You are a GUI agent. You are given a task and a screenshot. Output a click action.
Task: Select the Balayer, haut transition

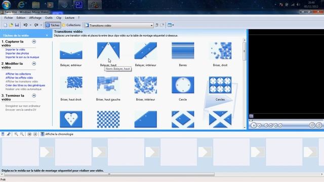(108, 51)
